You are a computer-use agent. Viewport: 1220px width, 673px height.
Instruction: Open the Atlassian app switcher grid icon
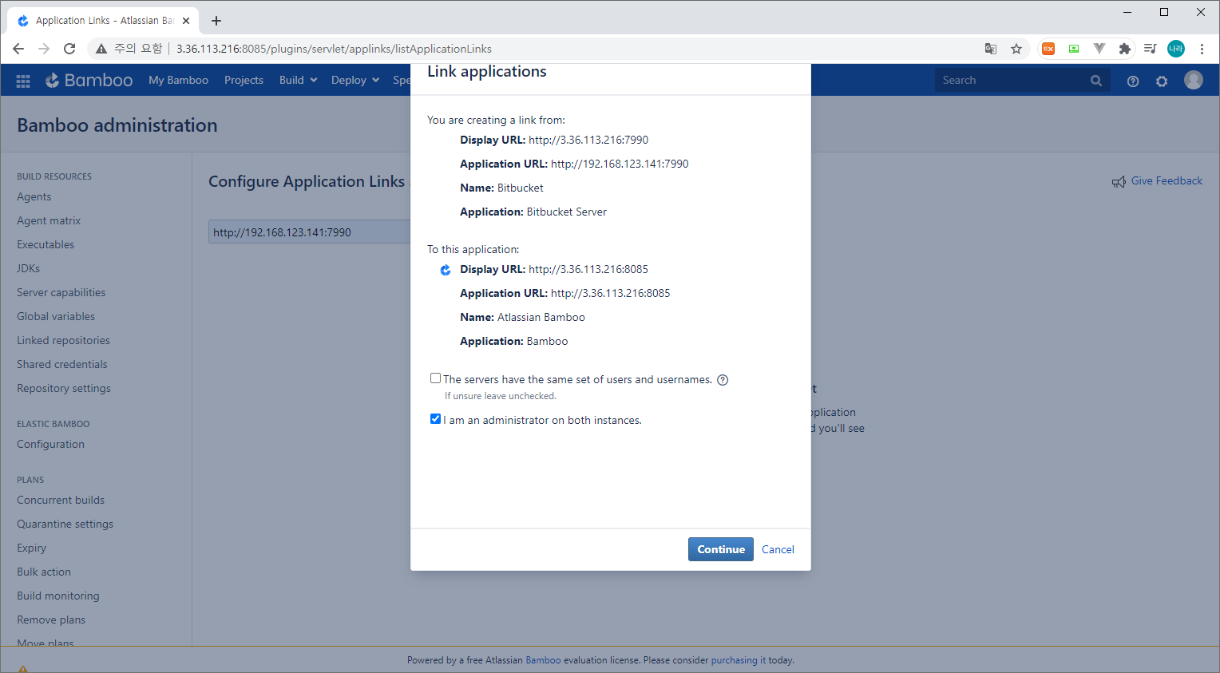click(22, 80)
